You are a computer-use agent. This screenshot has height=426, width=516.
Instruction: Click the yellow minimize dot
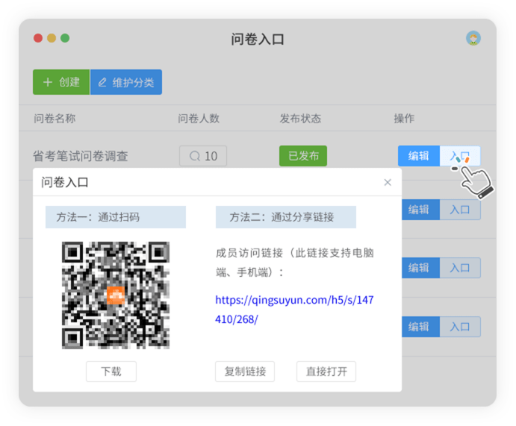pos(52,38)
